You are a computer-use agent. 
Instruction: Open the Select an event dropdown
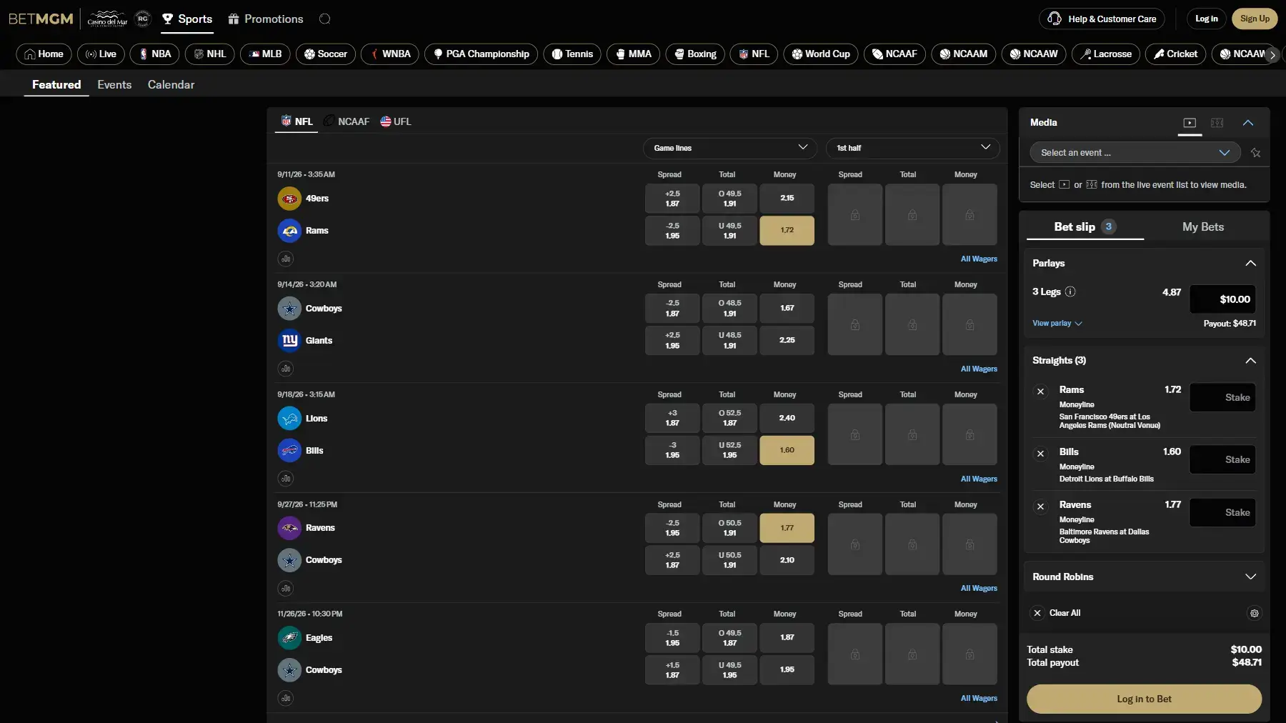1135,153
